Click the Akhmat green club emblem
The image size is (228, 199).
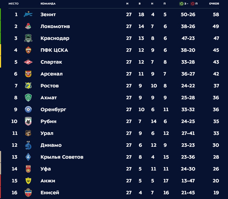pos(28,98)
